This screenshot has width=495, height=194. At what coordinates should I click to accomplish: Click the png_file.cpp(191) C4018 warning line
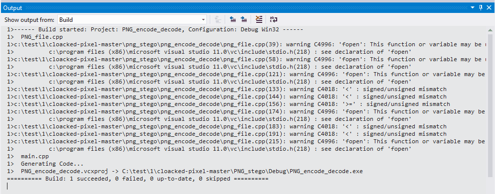click(x=227, y=134)
